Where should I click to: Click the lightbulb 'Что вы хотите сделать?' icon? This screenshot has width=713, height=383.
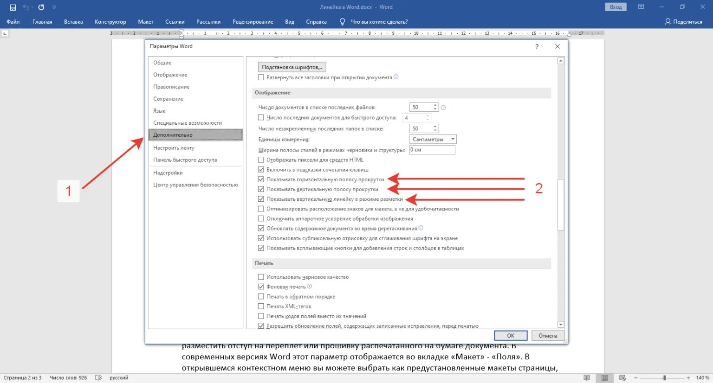point(343,22)
